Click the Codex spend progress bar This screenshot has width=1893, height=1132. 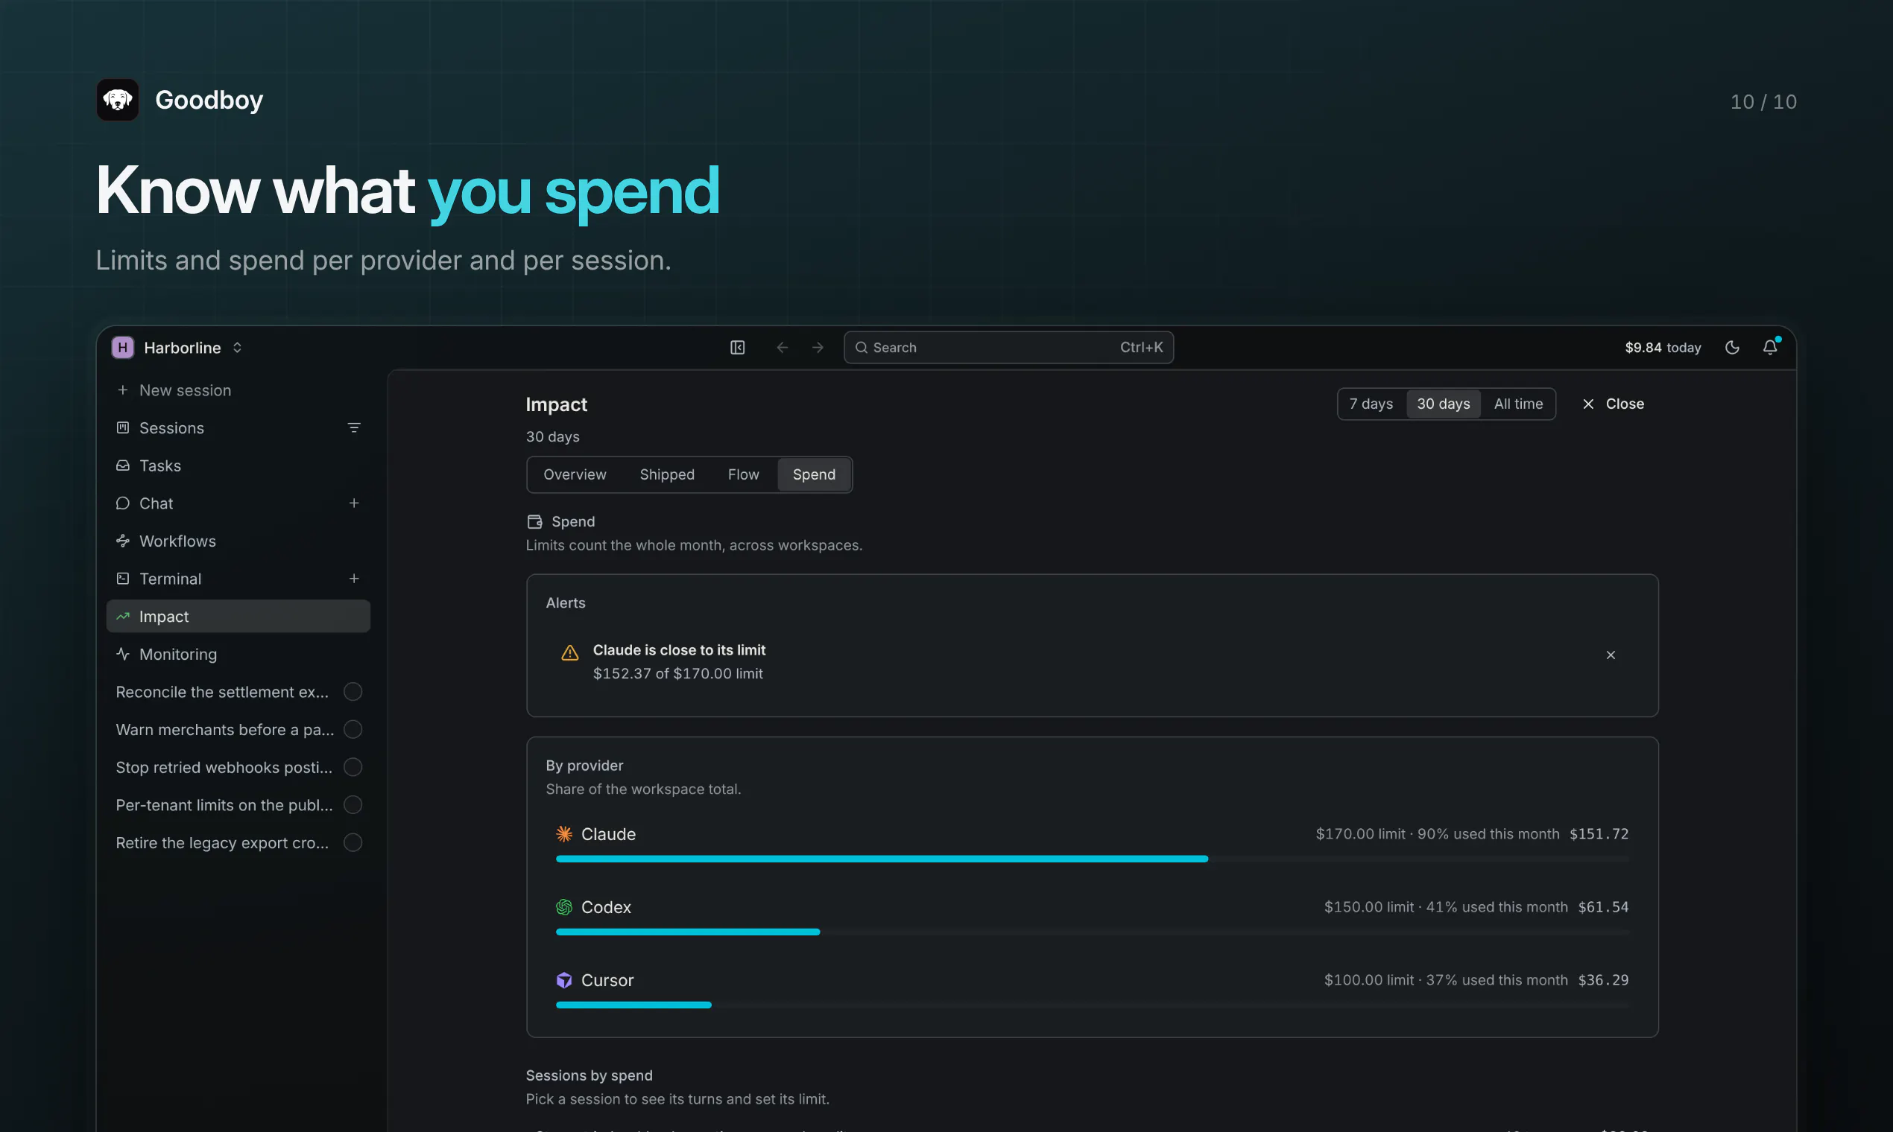pyautogui.click(x=1093, y=932)
